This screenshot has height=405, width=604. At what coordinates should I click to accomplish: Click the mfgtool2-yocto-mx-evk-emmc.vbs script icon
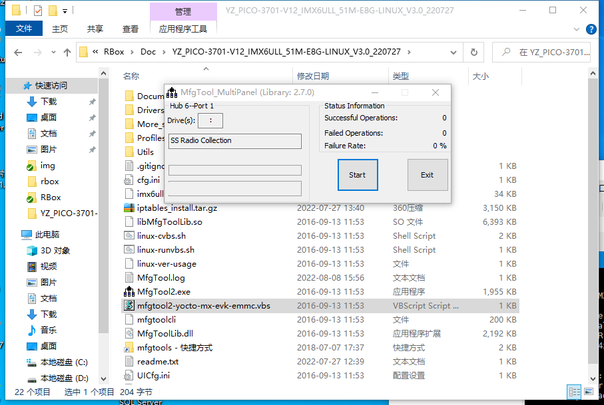click(129, 305)
